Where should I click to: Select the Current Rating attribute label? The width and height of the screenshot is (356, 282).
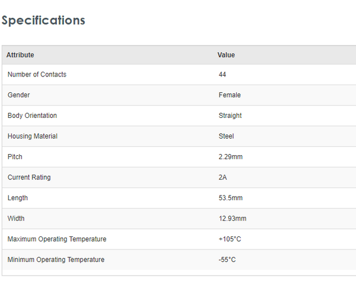click(x=29, y=177)
